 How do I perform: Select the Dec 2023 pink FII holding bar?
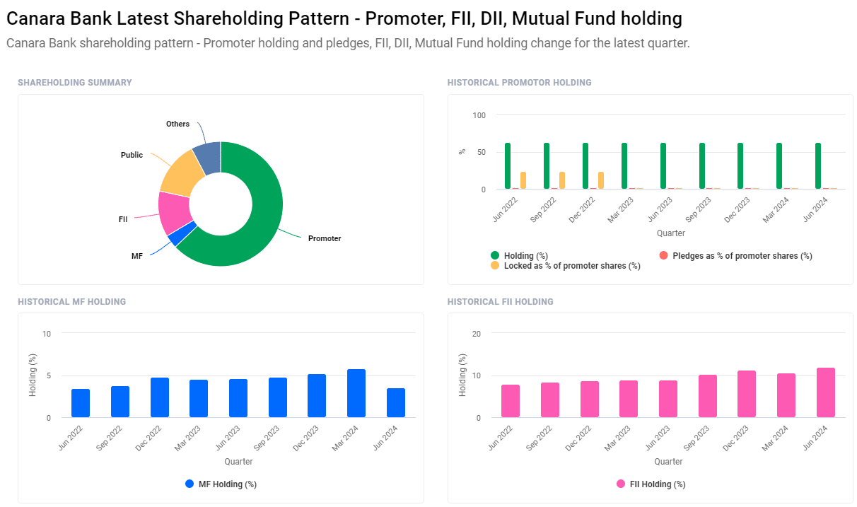tap(747, 394)
